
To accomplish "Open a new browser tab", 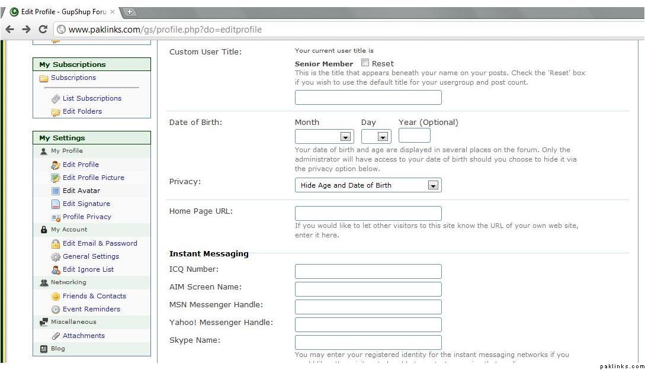I will coord(129,12).
